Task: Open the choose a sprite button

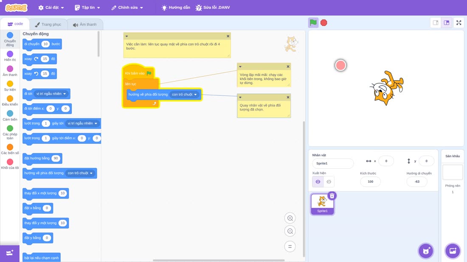Action: [x=426, y=251]
